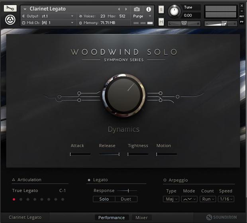Select the Performance tab
The width and height of the screenshot is (247, 223).
(x=112, y=217)
